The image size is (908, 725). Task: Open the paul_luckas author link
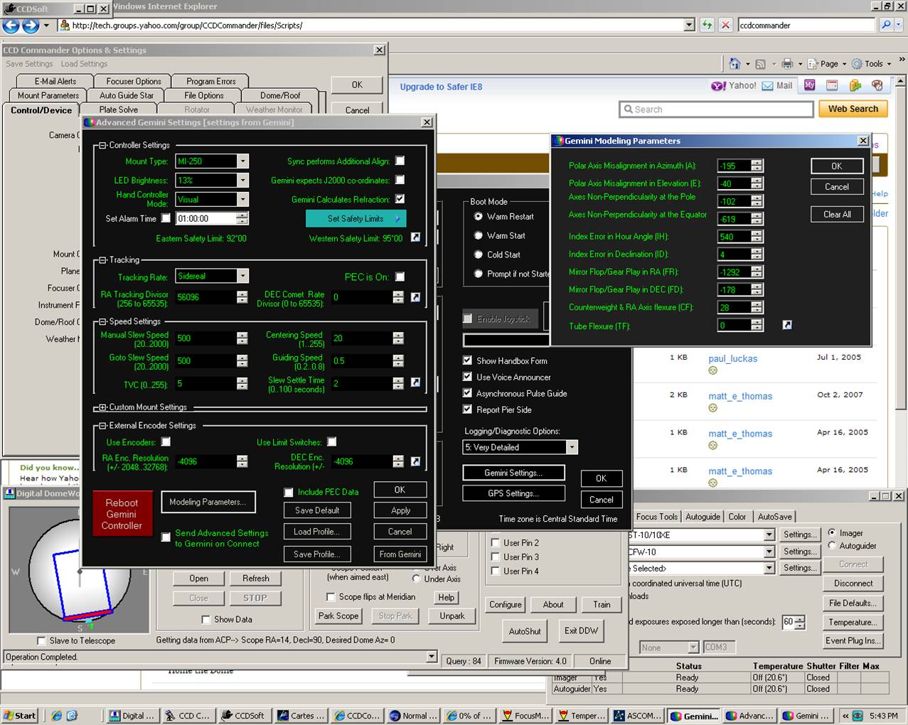pos(732,359)
